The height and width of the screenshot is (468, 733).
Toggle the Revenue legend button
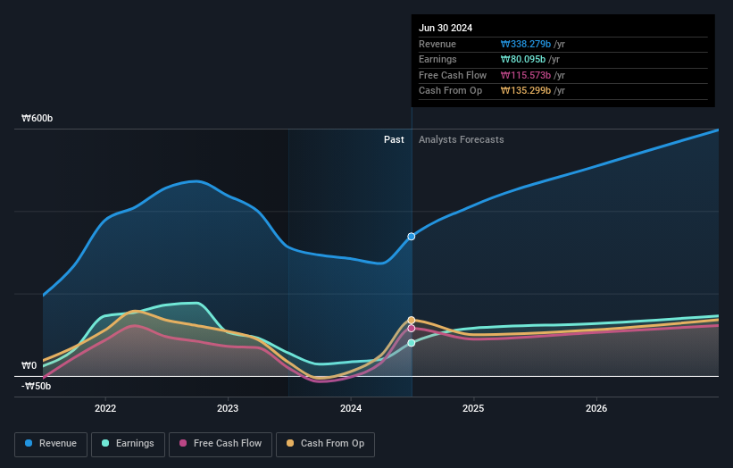[x=51, y=444]
